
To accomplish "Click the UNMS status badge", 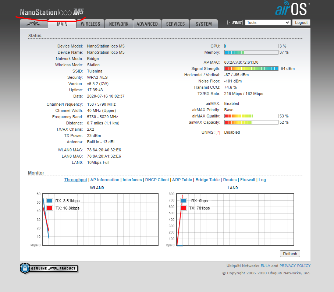I will pos(235,22).
